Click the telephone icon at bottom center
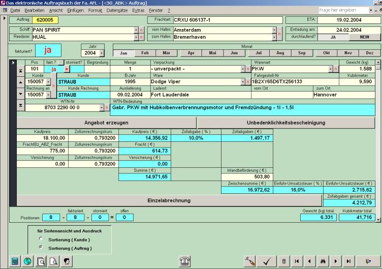The image size is (382, 269). pos(185,260)
